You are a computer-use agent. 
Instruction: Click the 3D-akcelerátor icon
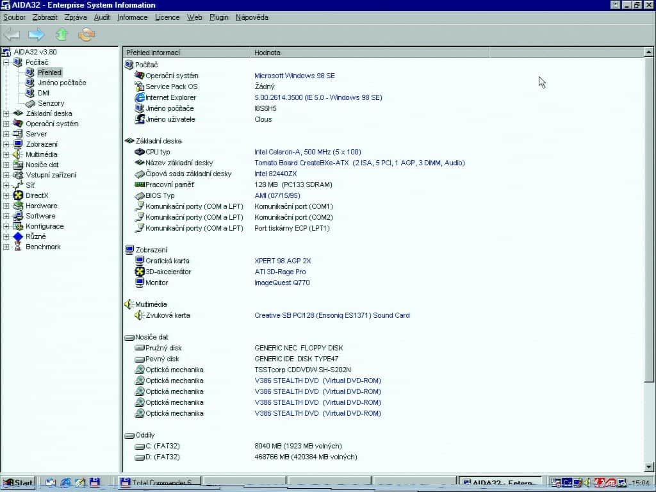(x=140, y=272)
